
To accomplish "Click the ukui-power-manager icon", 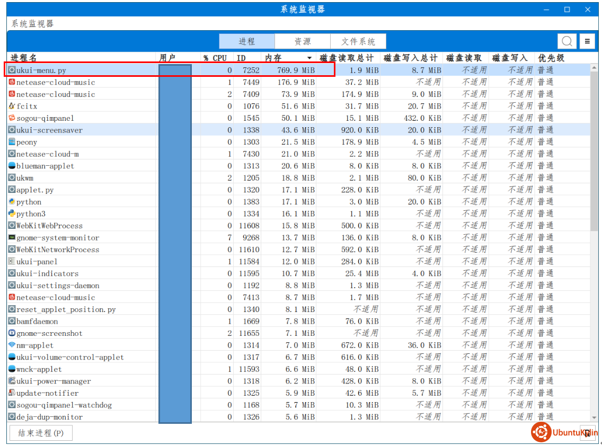I will 12,380.
